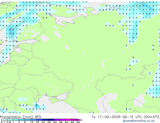160x123 pixels.
Task: Click the '45' legend scale label
Action: click(72, 122)
